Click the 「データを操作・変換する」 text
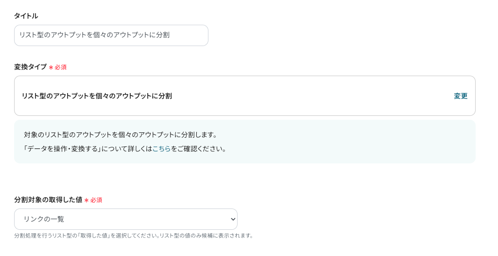This screenshot has height=256, width=498. tap(62, 149)
